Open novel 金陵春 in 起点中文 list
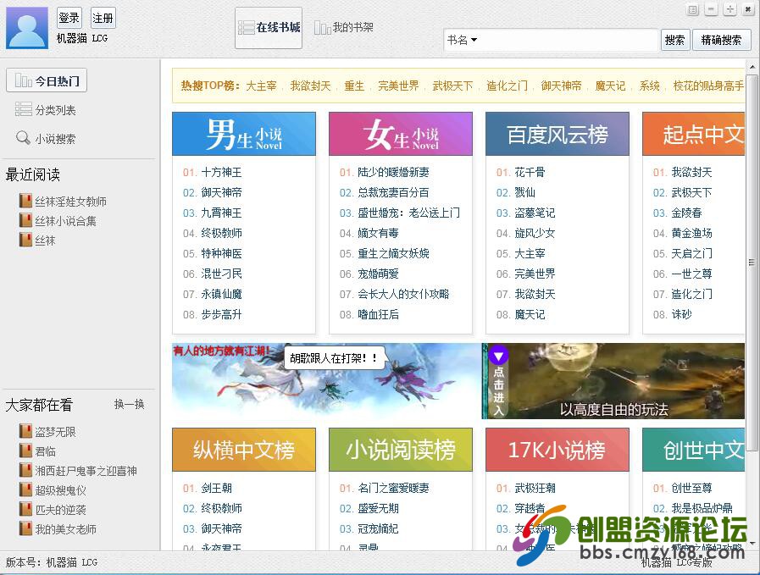The height and width of the screenshot is (575, 760). [x=686, y=213]
